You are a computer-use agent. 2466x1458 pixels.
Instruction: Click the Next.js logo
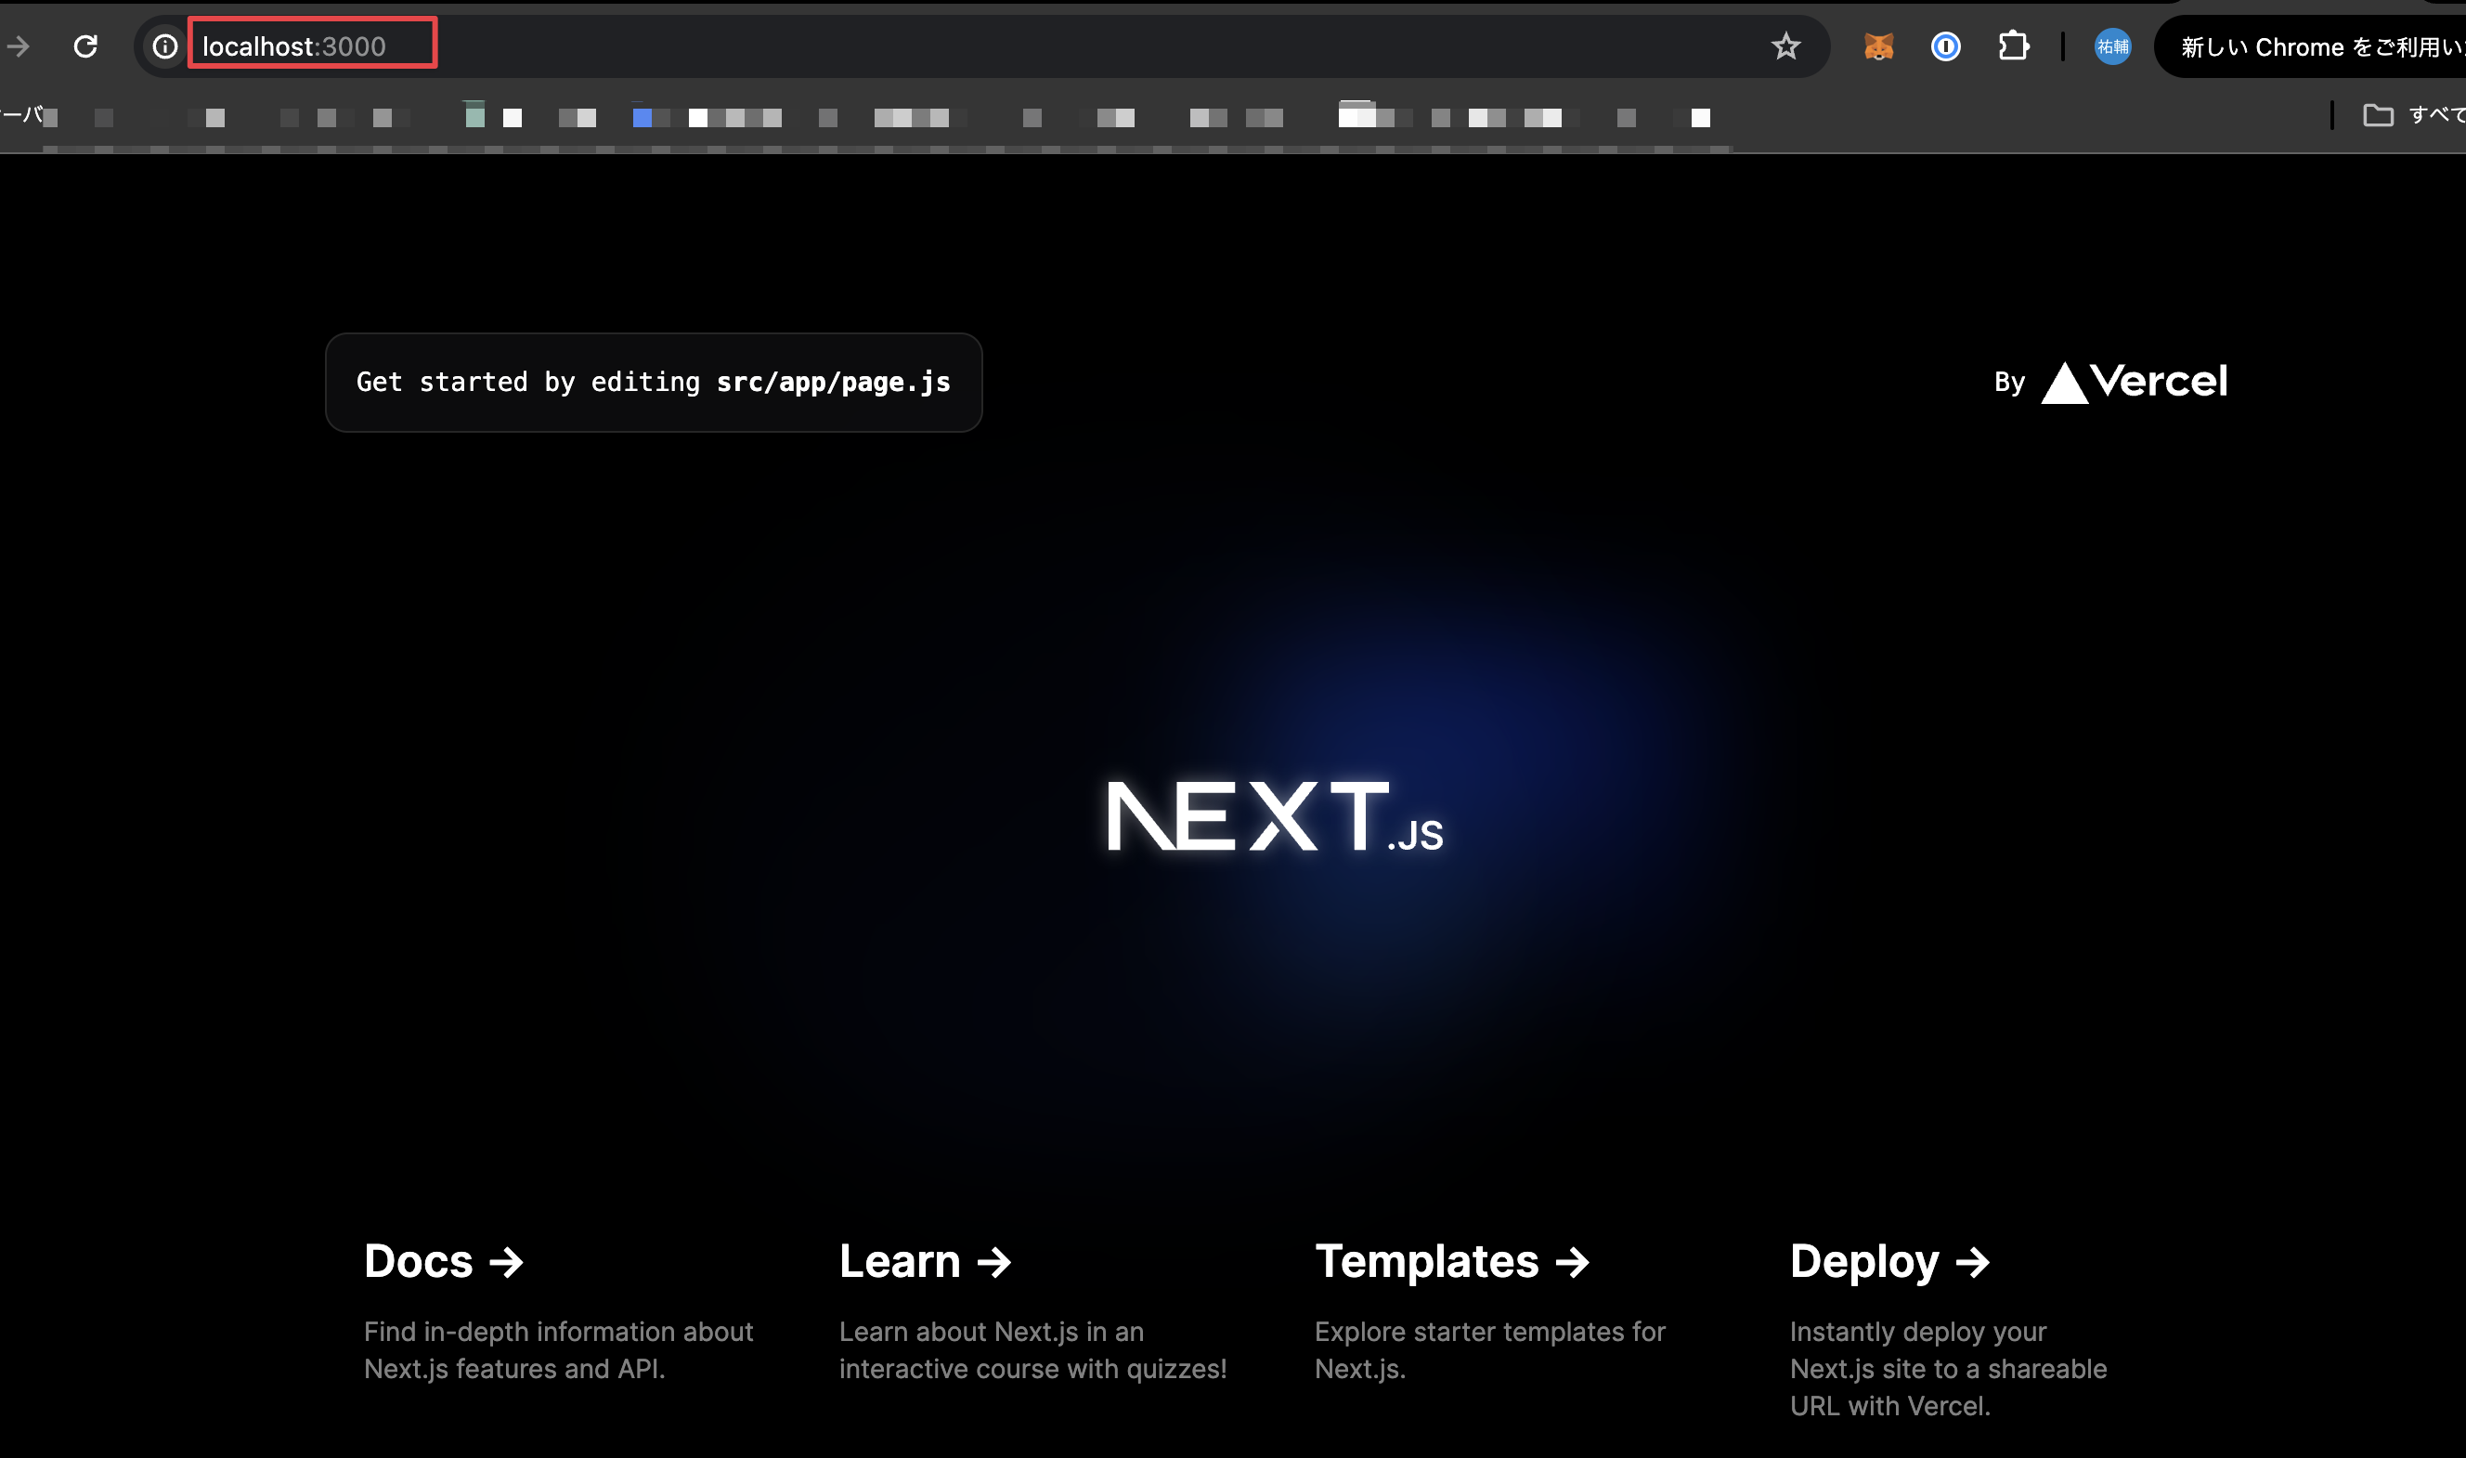[1275, 816]
